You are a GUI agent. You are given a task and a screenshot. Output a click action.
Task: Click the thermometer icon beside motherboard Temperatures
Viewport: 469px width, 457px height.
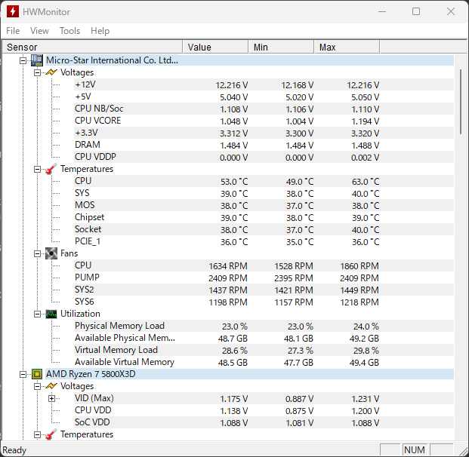pyautogui.click(x=51, y=169)
